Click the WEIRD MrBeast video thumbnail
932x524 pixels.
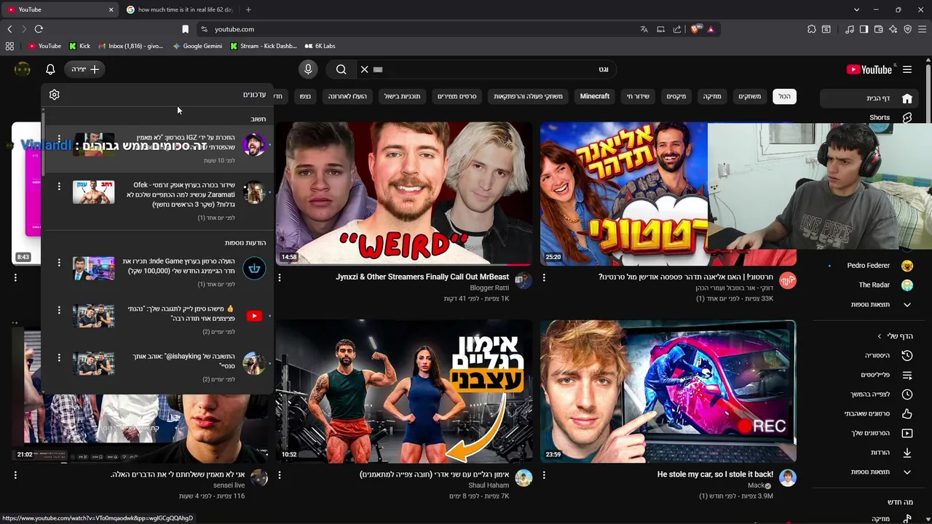[404, 193]
